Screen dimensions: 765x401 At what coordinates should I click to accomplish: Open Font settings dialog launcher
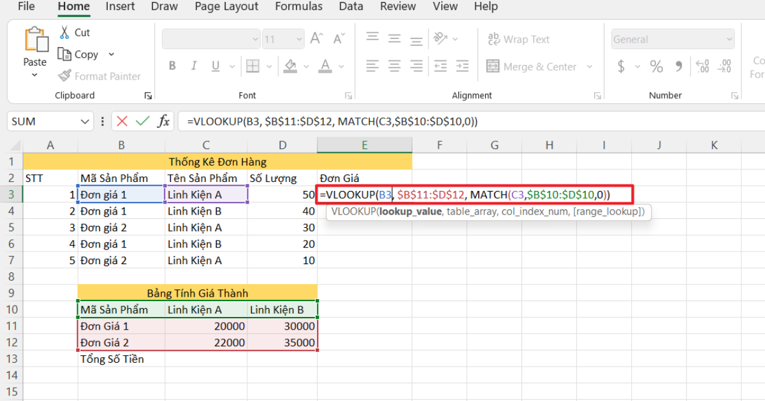tap(349, 95)
